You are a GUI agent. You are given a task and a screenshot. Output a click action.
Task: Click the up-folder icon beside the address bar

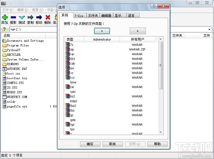[4, 29]
